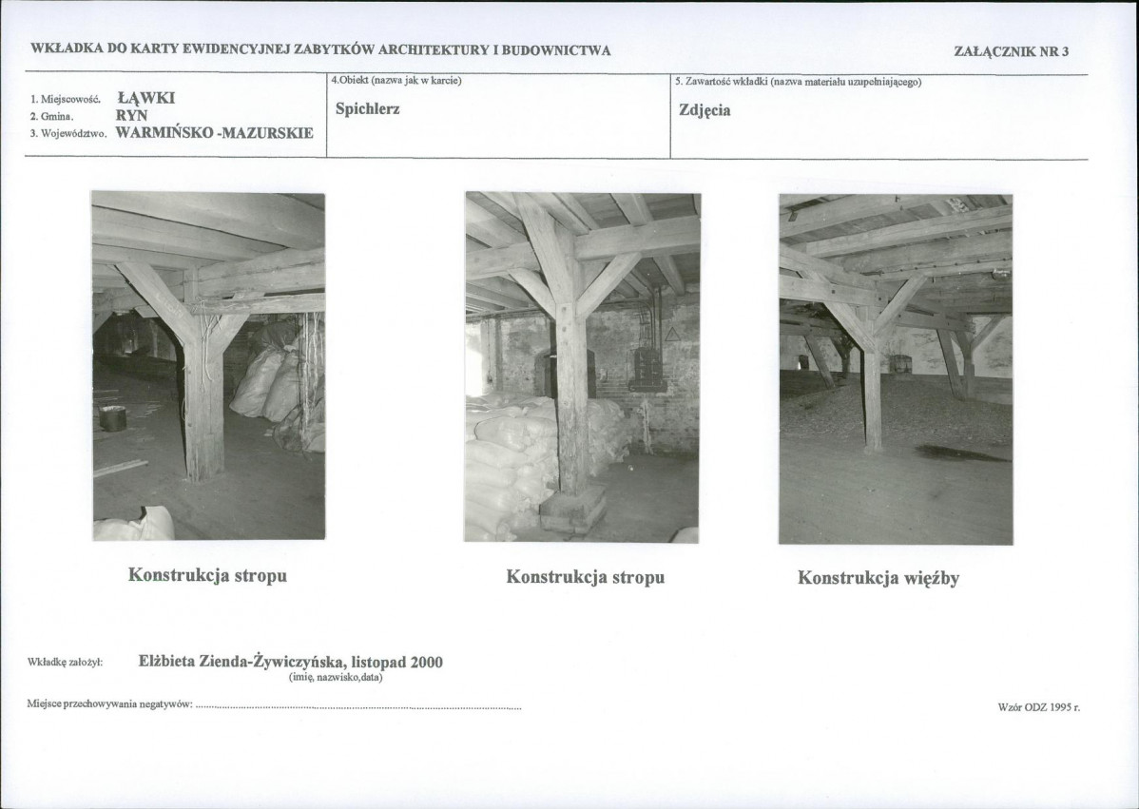
Task: Click the caption under the left photo
Action: [x=208, y=575]
